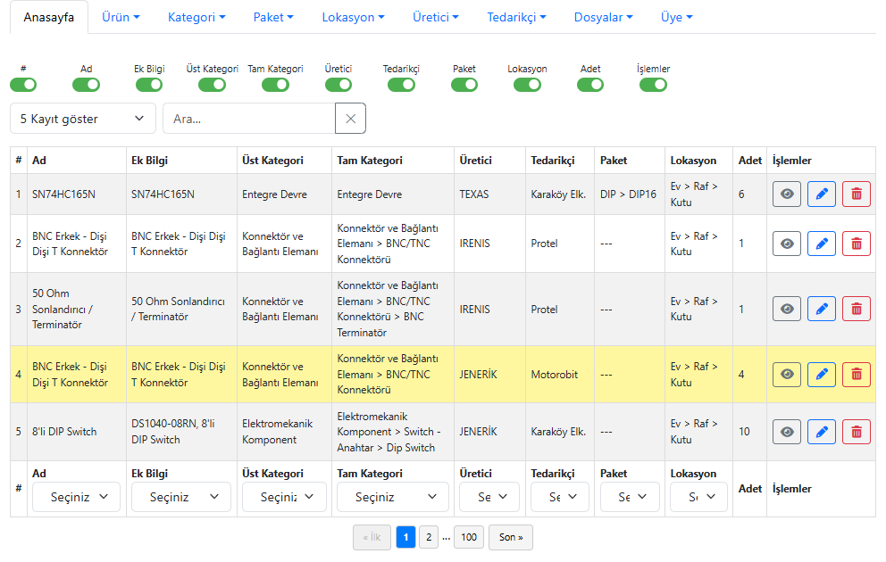
Task: Edit the highlighted Motorobit row
Action: tap(822, 375)
